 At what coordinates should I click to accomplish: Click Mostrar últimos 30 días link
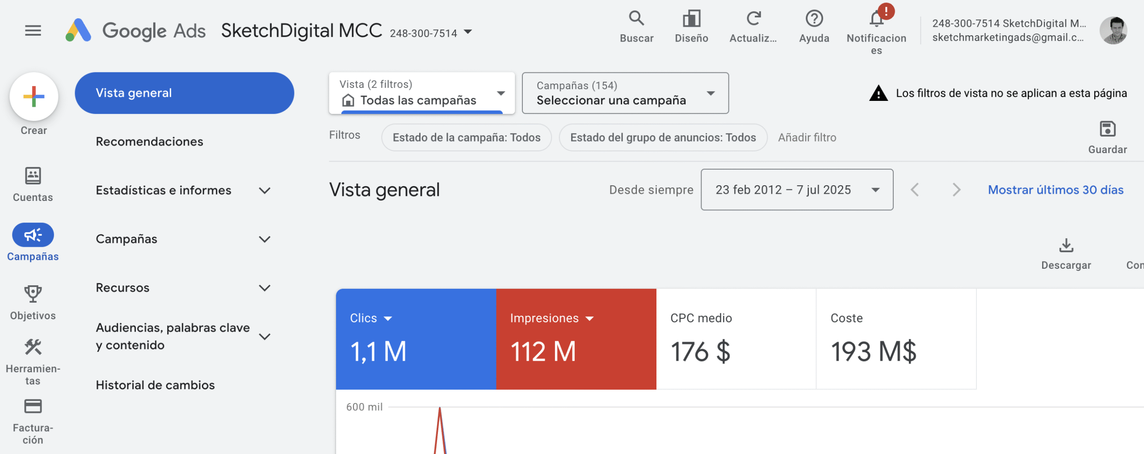[1055, 190]
